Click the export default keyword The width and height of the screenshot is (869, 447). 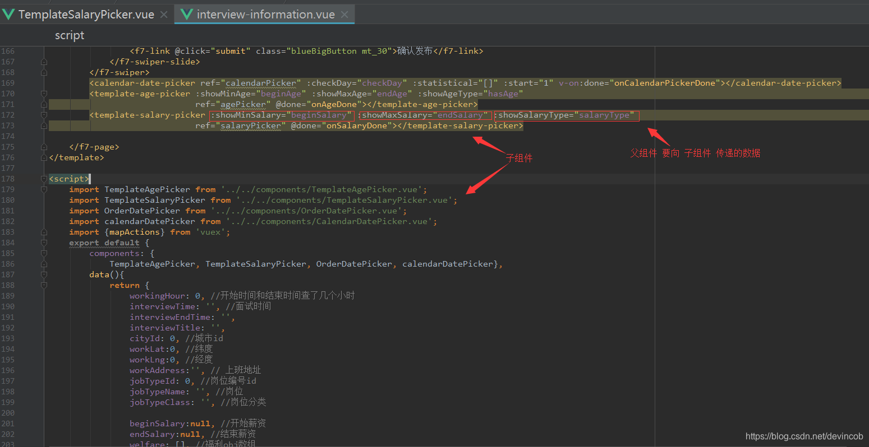[x=104, y=243]
